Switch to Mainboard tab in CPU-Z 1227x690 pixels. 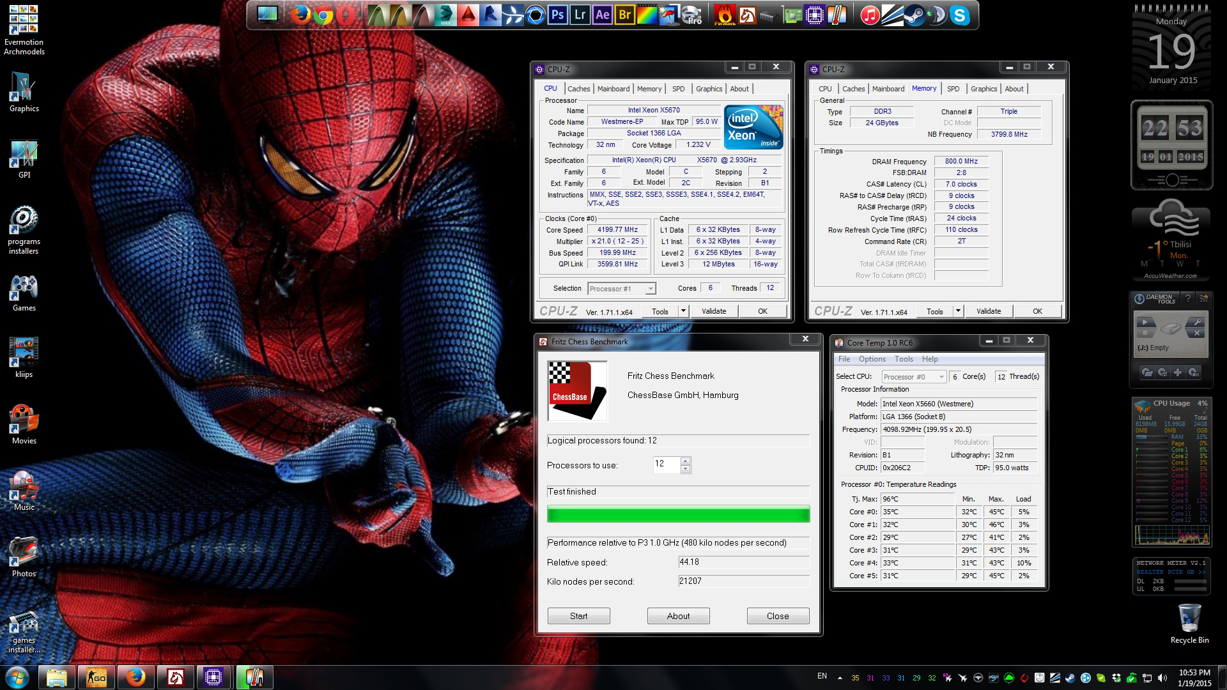613,89
